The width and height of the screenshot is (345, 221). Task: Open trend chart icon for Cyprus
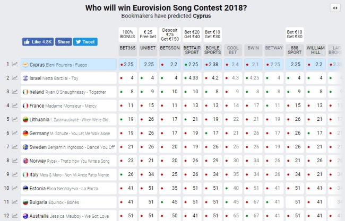(14, 64)
